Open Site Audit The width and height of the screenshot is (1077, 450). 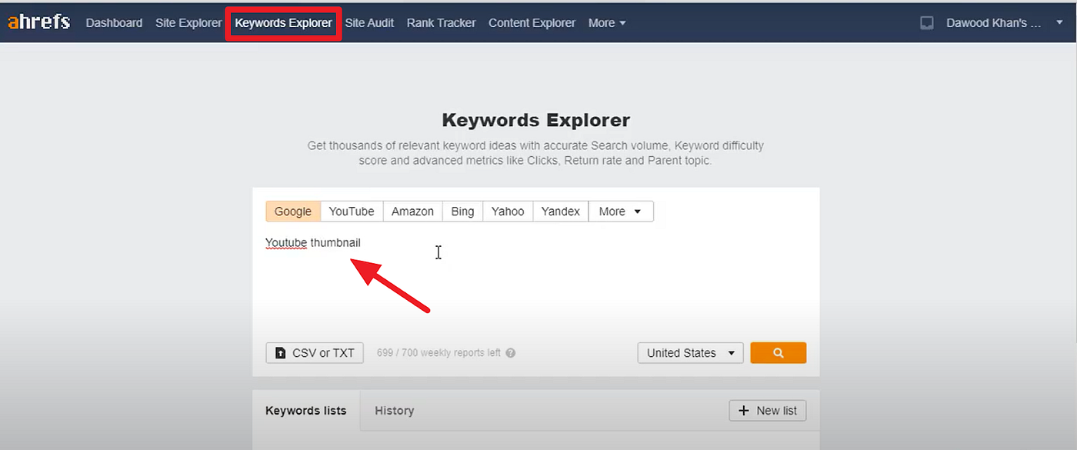[369, 23]
